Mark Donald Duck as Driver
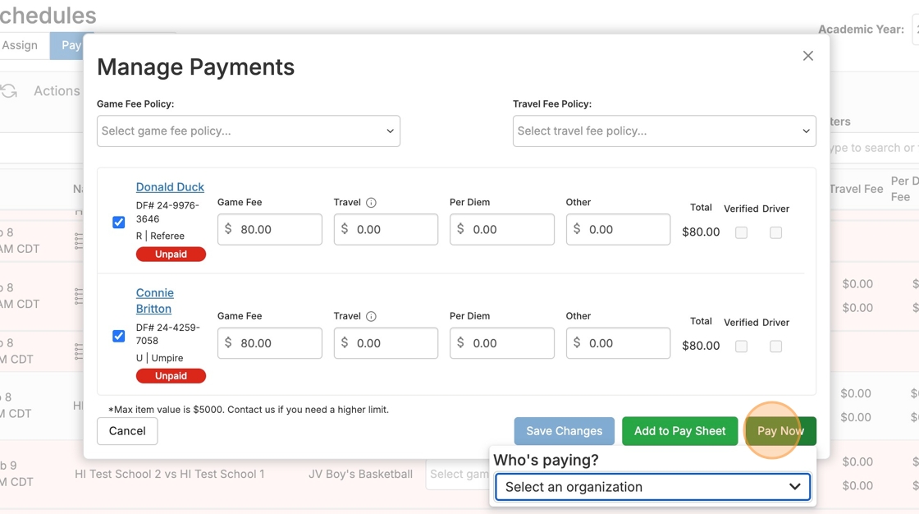The width and height of the screenshot is (919, 514). click(x=775, y=233)
